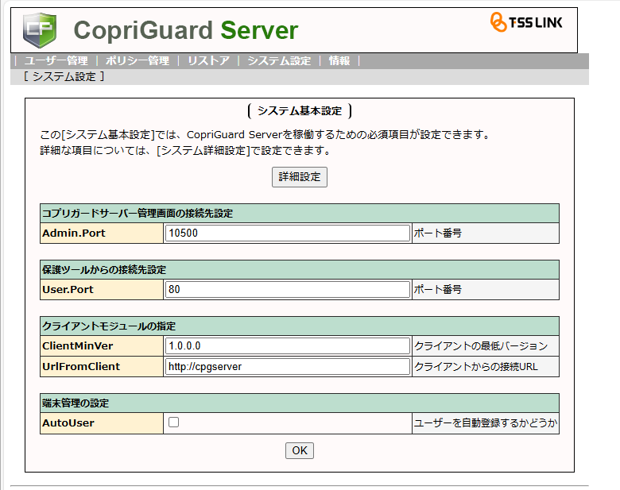
Task: Open the ポリシー管理 menu
Action: [138, 61]
